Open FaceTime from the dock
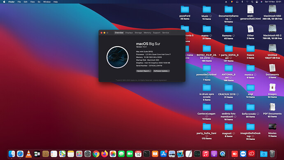Viewport: 284px width, 160px height. click(130, 154)
